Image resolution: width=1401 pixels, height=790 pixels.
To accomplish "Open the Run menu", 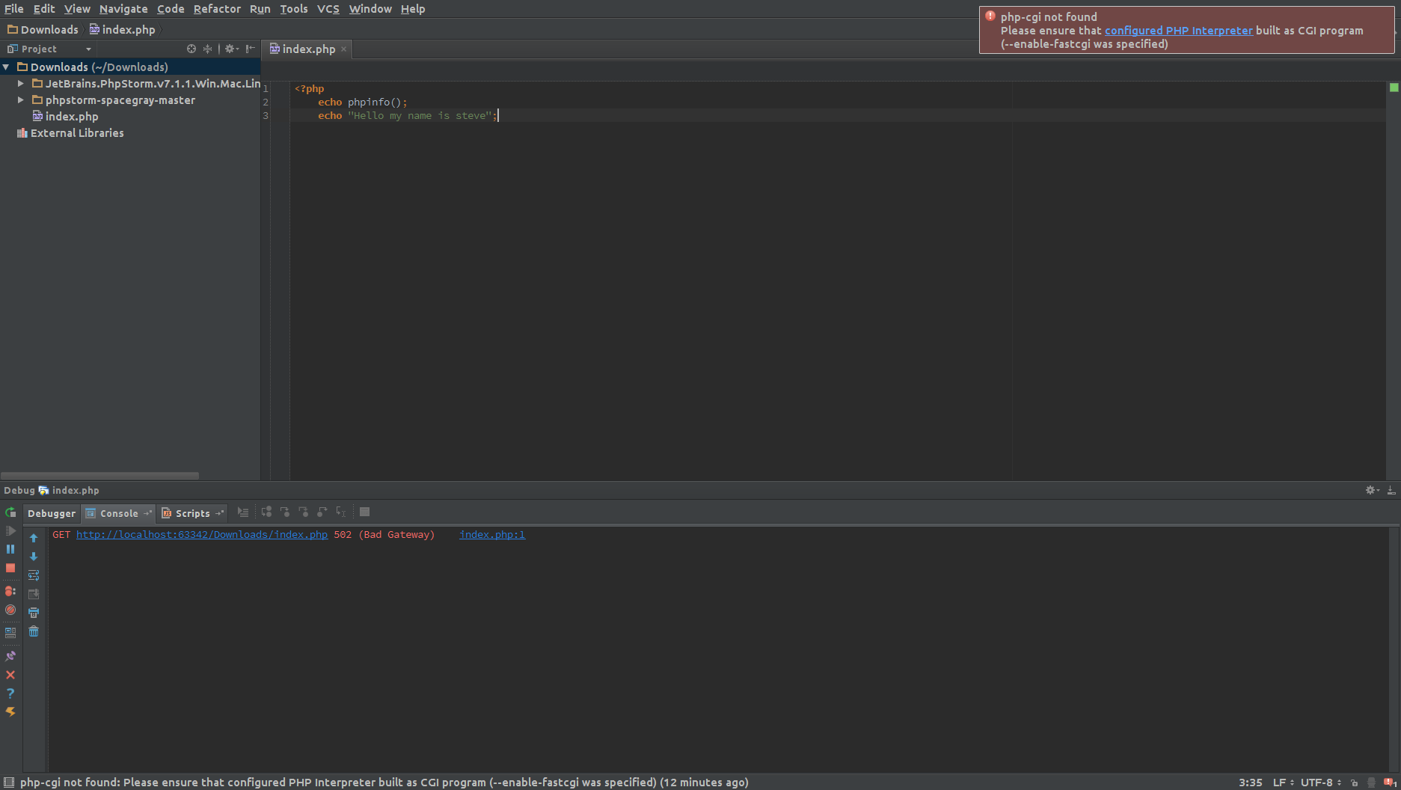I will tap(260, 9).
